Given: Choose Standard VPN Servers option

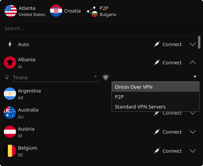Looking at the screenshot, I should (155, 107).
